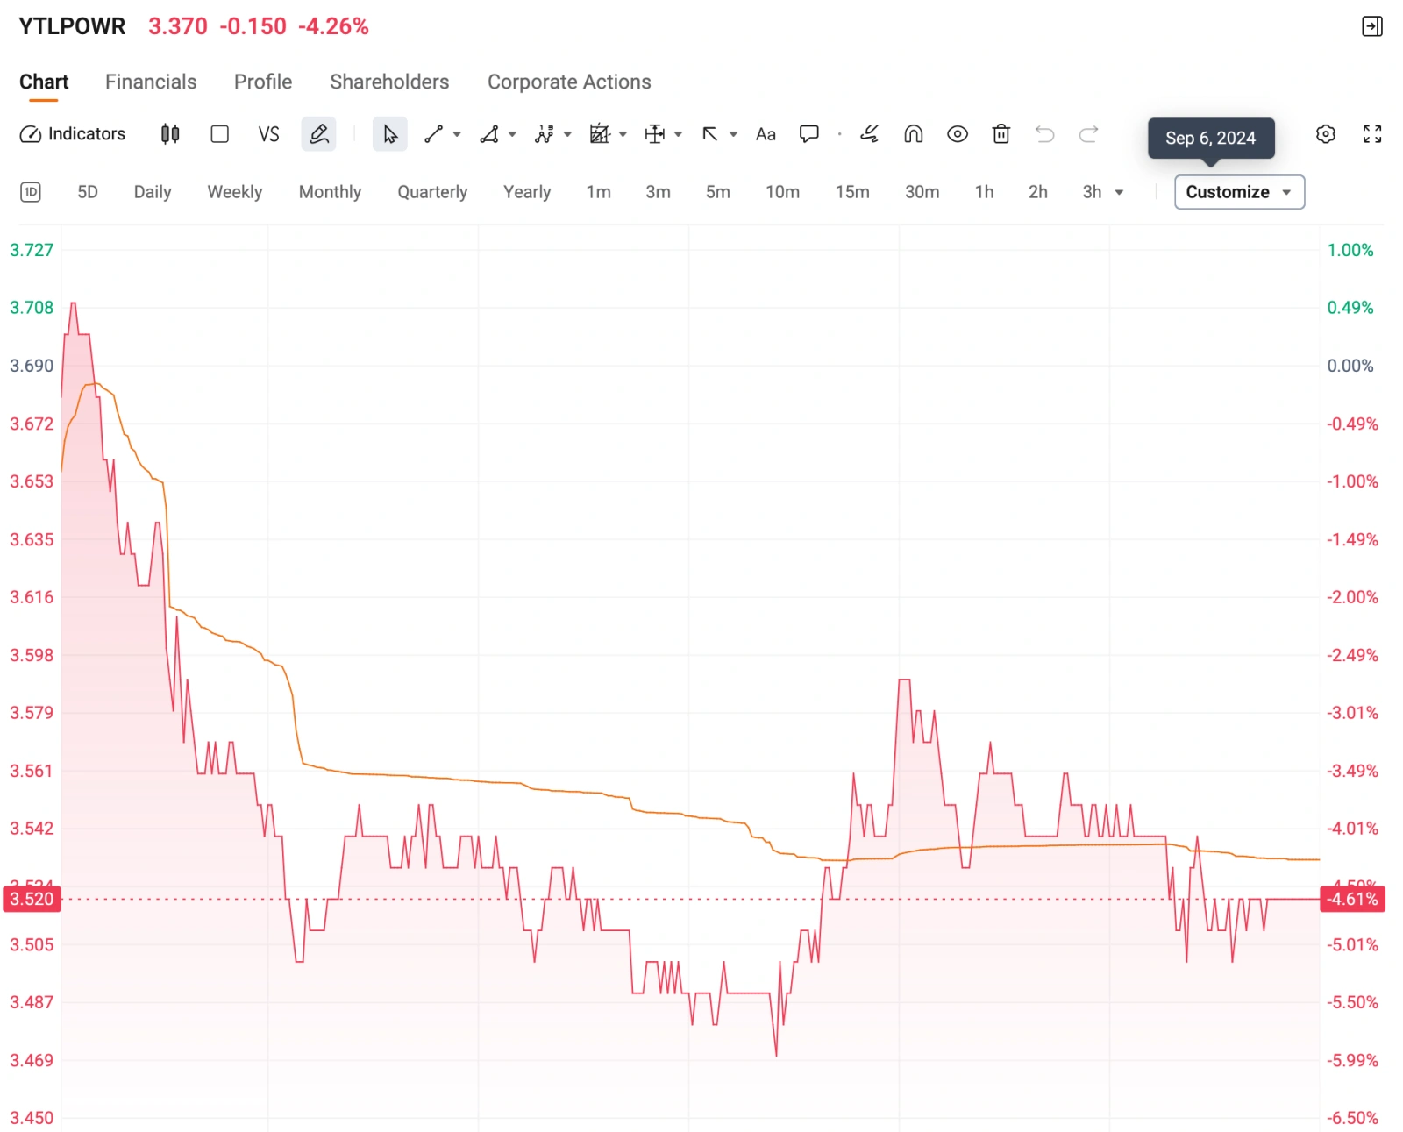Select the projection chart region tool
Screen dimensions: 1403x1132
coord(600,134)
